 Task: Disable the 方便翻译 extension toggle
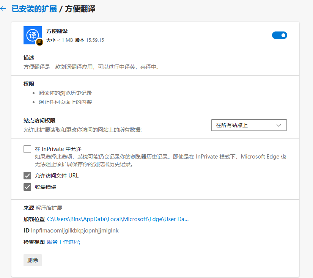pyautogui.click(x=280, y=35)
